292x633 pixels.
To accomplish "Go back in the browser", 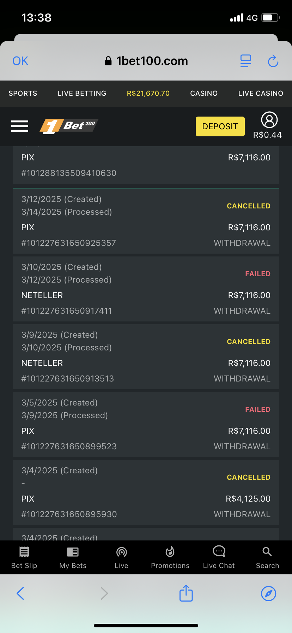I will pos(20,593).
